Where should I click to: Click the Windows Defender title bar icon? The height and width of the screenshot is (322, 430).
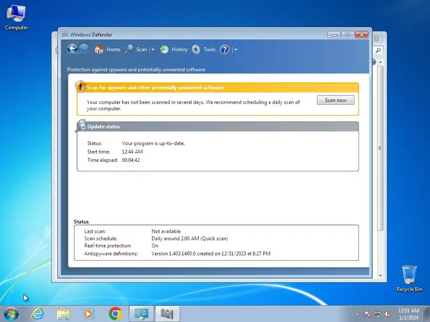(65, 34)
